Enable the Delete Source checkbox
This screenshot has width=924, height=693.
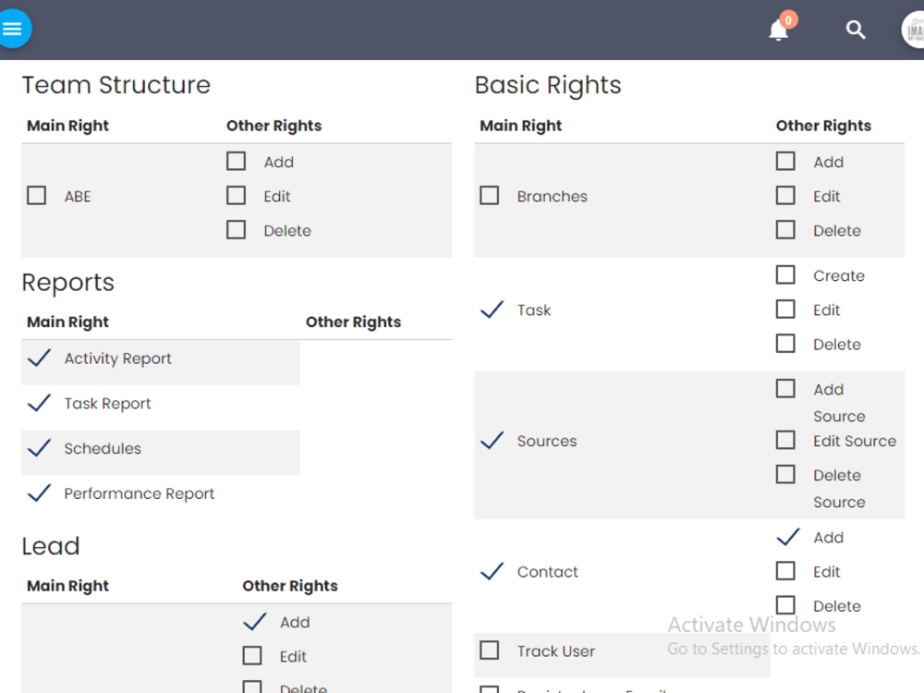[x=784, y=473]
